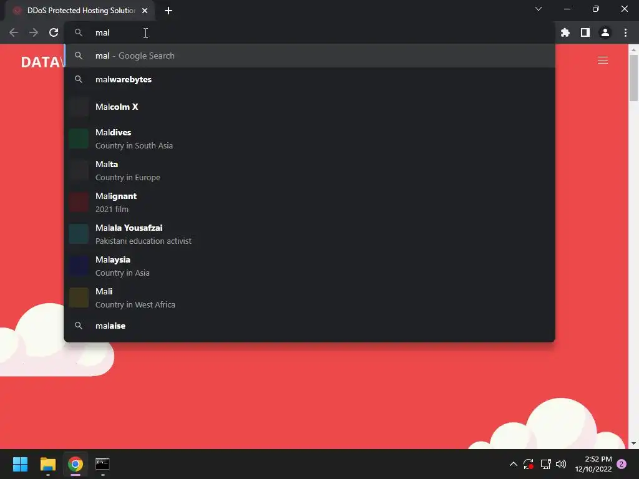Click the Malala Yousafzai thumbnail image

coord(78,234)
